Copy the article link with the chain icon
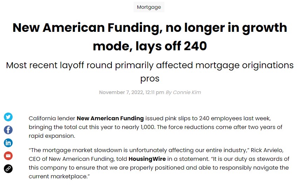Screen dimensions: 299x186 tap(8, 169)
